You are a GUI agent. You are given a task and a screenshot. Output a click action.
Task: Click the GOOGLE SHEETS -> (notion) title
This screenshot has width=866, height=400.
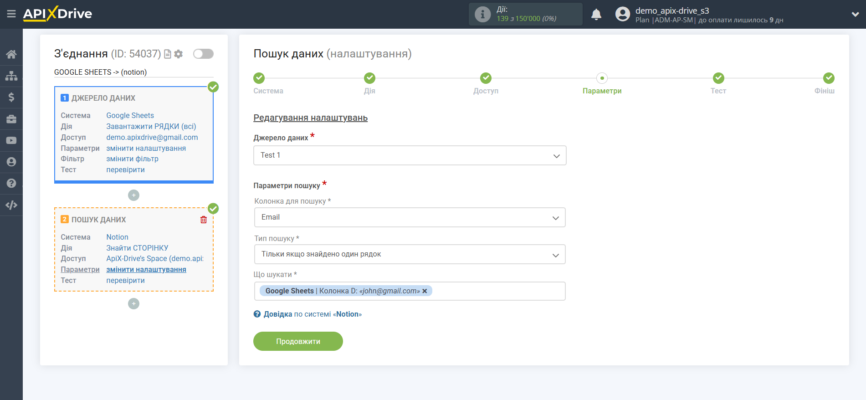(x=100, y=72)
